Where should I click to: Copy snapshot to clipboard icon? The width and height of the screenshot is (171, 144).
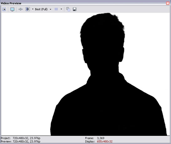68,9
